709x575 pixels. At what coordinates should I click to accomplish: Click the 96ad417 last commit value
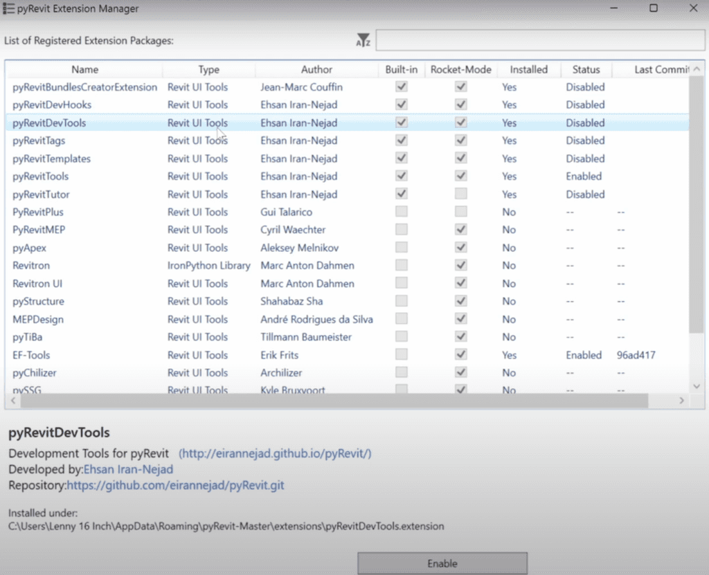pos(636,355)
